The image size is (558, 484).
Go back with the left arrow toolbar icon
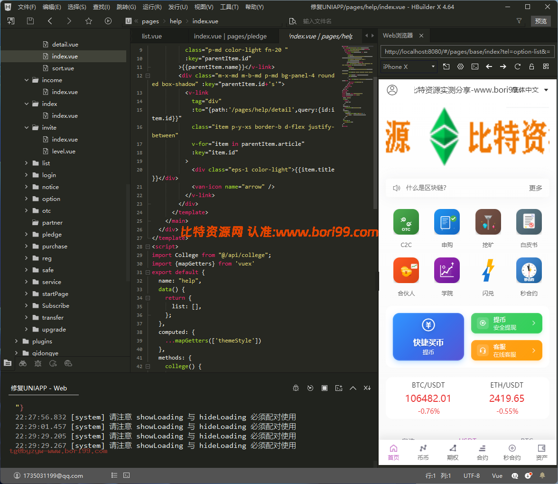coord(50,21)
